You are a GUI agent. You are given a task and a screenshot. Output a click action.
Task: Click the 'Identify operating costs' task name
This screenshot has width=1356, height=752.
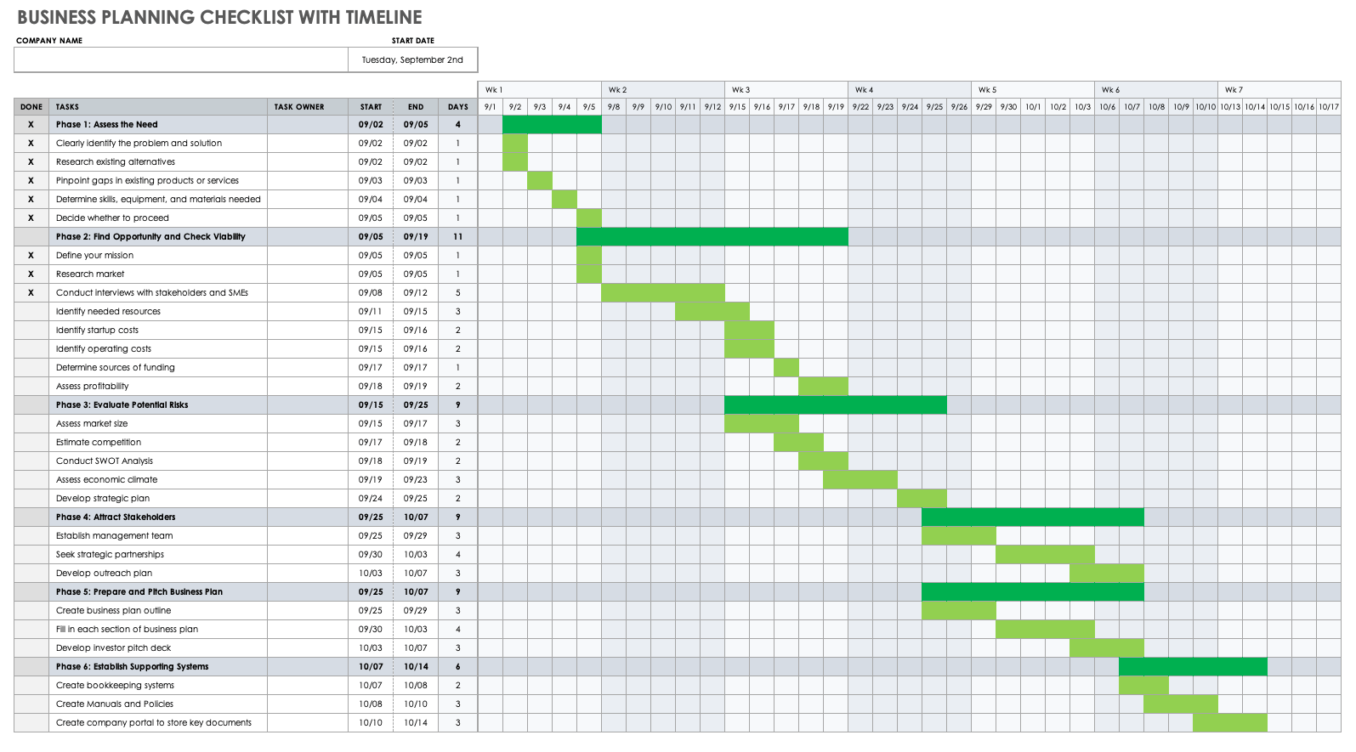click(x=104, y=349)
